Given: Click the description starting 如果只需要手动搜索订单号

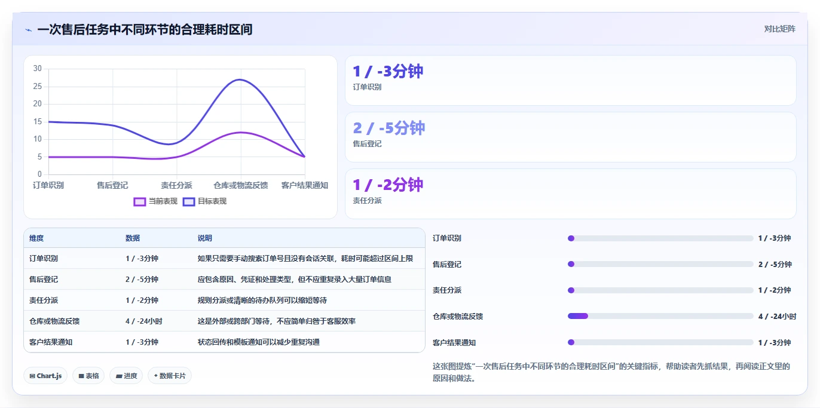Looking at the screenshot, I should pyautogui.click(x=305, y=259).
